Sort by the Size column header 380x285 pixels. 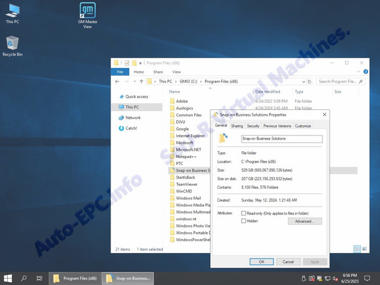pyautogui.click(x=338, y=91)
